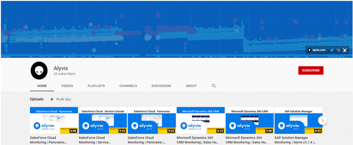Select the Home tab
Screen dimensions: 353x145
(42, 86)
